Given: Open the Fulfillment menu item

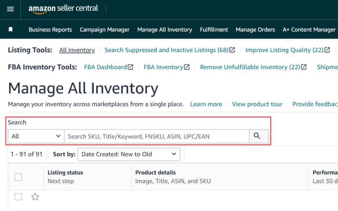Looking at the screenshot, I should click(x=214, y=30).
